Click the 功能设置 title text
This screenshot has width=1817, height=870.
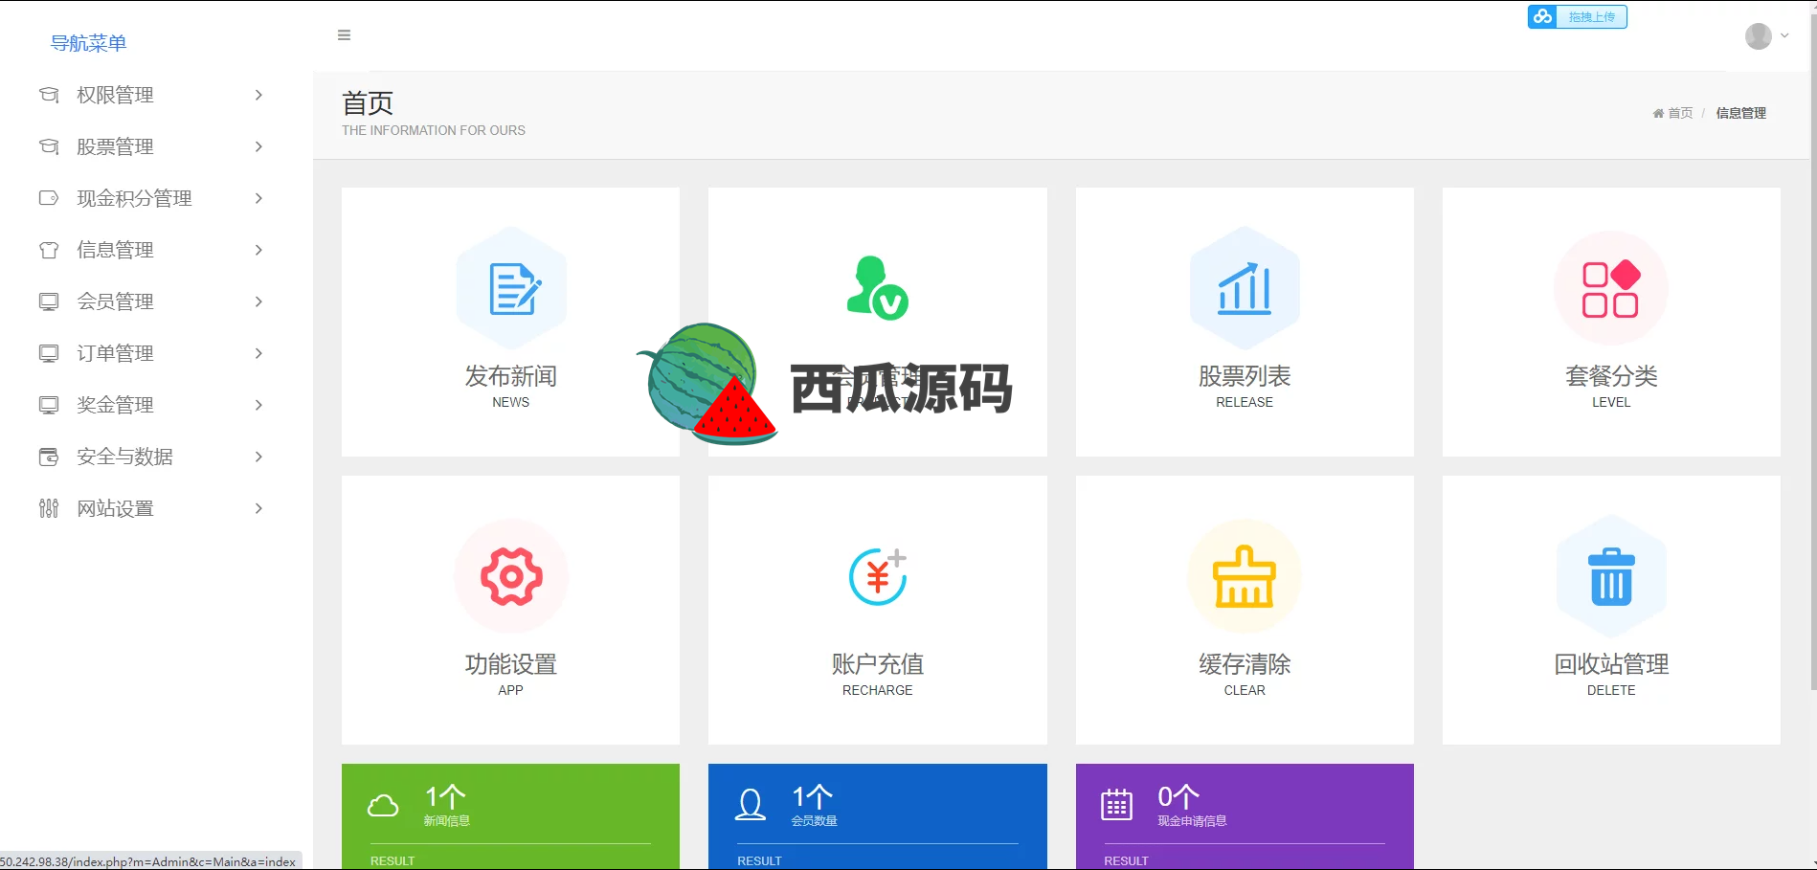point(511,664)
